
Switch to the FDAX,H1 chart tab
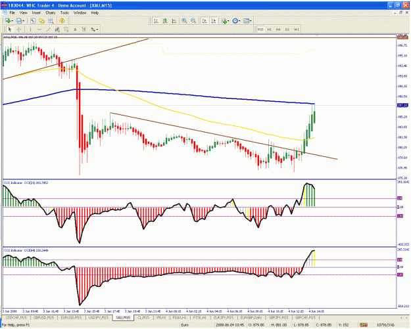click(180, 317)
